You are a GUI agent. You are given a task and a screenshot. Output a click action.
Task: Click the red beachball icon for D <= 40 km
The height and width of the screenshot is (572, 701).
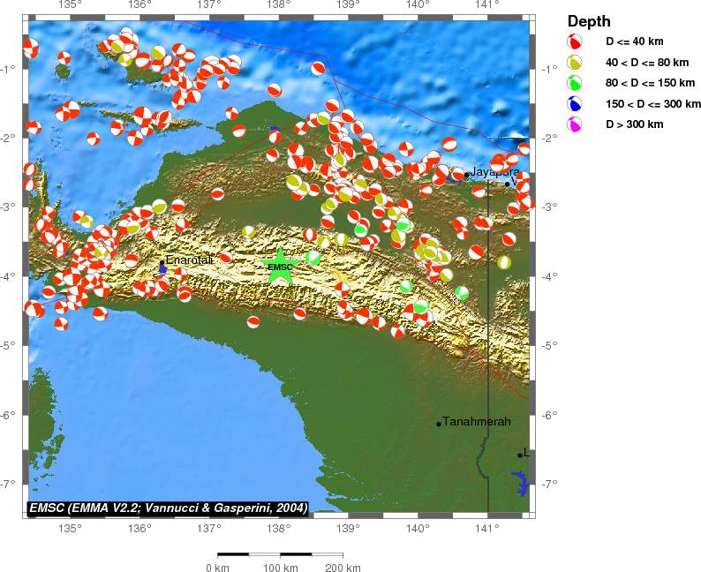tap(575, 41)
